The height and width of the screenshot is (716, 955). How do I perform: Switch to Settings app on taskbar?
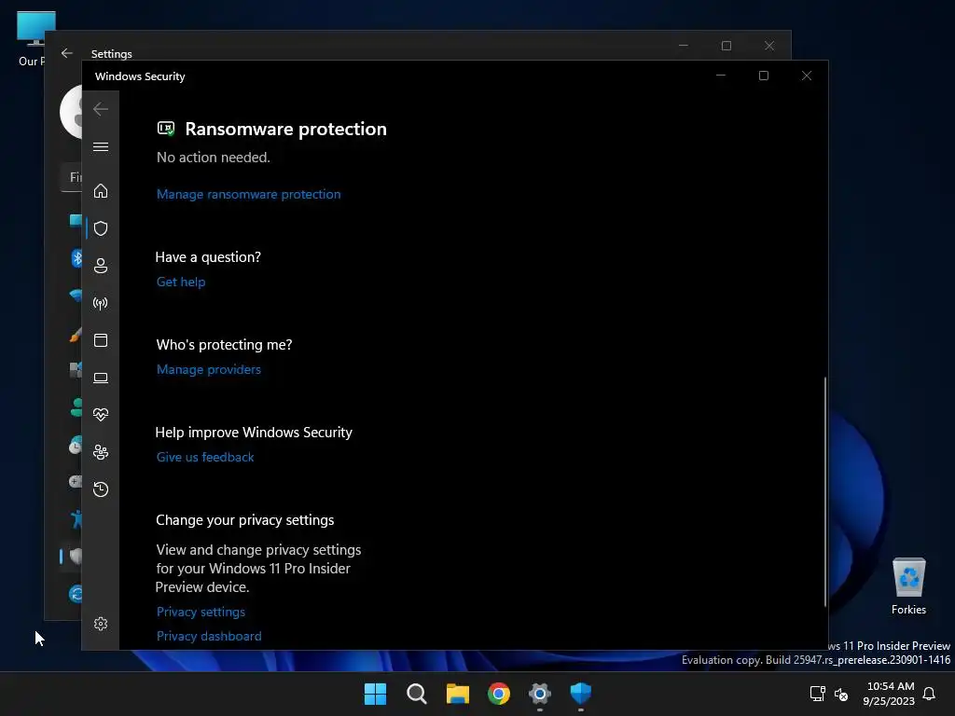pos(540,694)
